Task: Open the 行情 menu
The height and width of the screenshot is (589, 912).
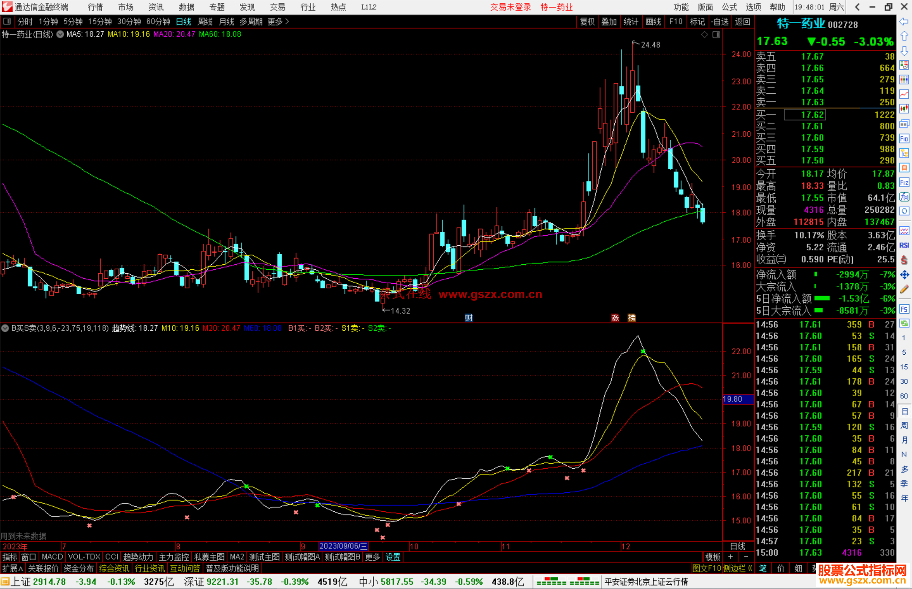Action: (95, 7)
